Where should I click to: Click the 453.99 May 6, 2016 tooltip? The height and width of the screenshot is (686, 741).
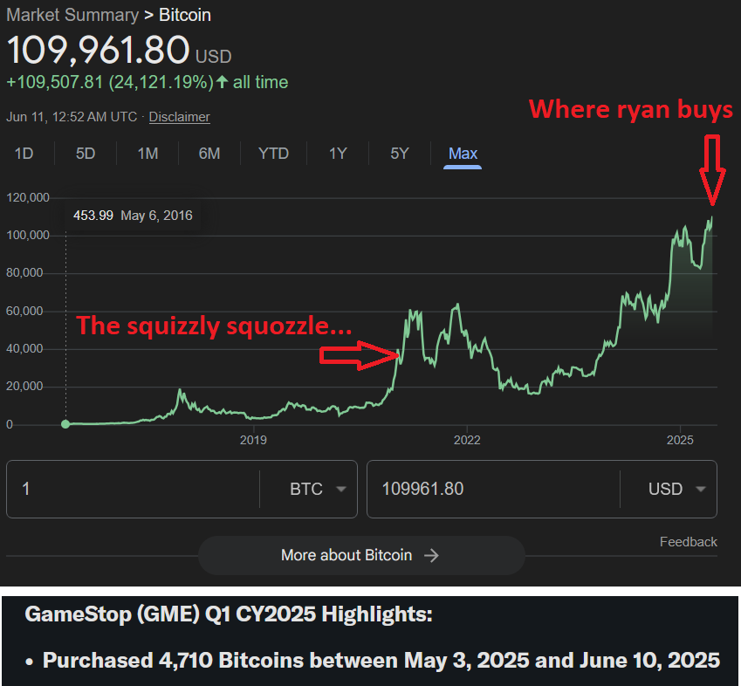pyautogui.click(x=133, y=216)
